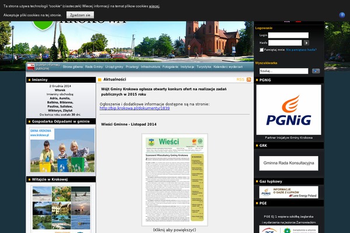Open Turystyka menu item
This screenshot has height=233, width=350.
coord(204,66)
